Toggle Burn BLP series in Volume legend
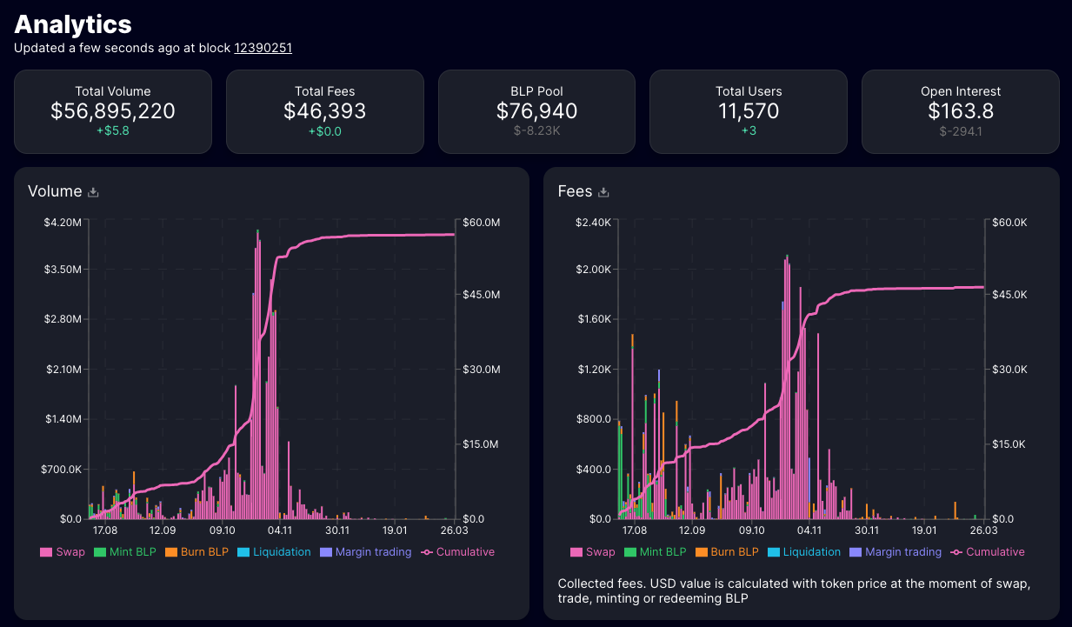This screenshot has width=1072, height=627. pyautogui.click(x=196, y=552)
